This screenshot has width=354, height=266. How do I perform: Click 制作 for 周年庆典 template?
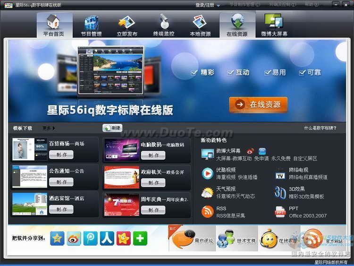point(153,210)
